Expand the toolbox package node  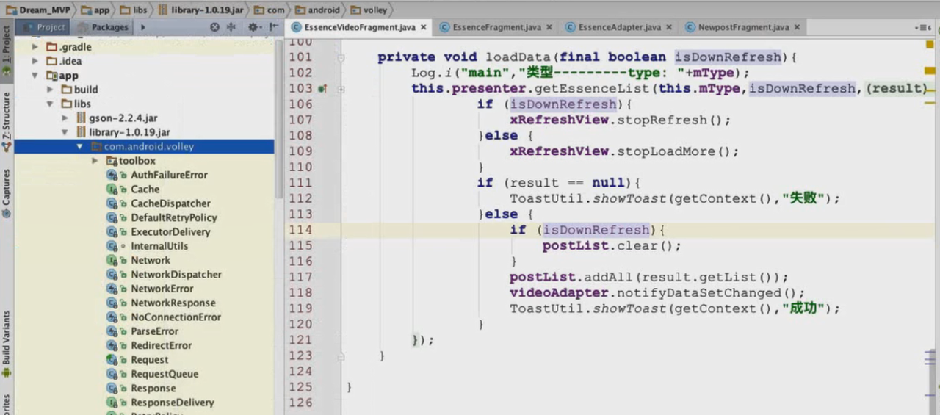[95, 161]
